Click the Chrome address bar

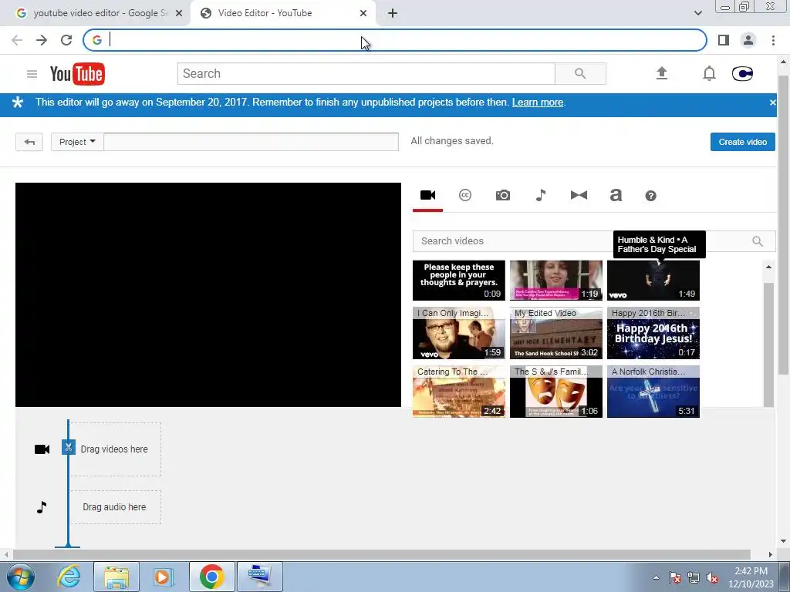395,40
